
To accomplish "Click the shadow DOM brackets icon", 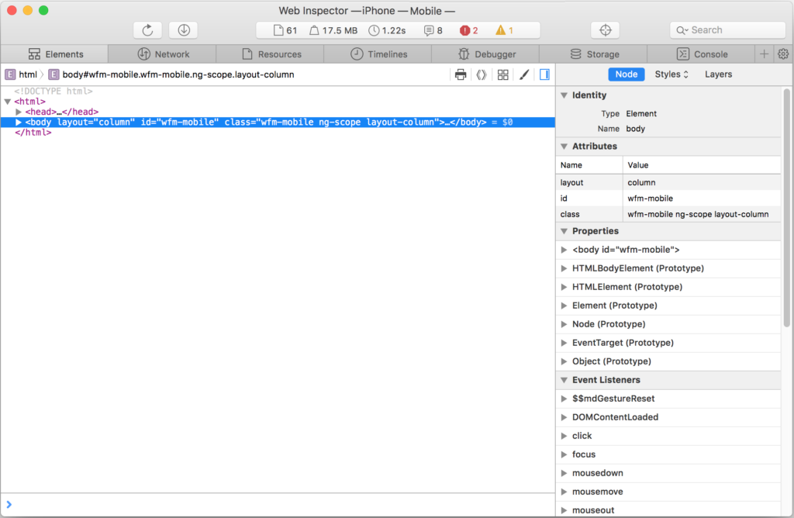I will tap(482, 74).
